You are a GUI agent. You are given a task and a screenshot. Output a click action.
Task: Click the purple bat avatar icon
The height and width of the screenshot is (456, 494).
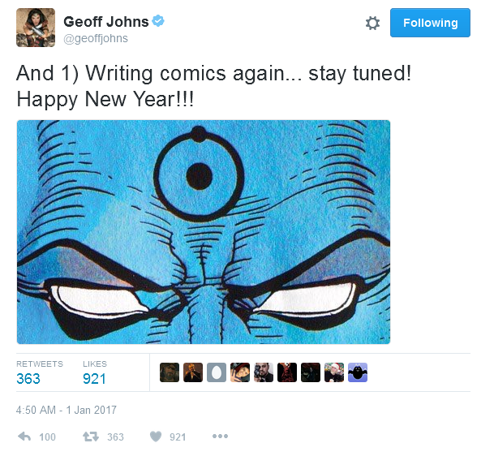358,372
